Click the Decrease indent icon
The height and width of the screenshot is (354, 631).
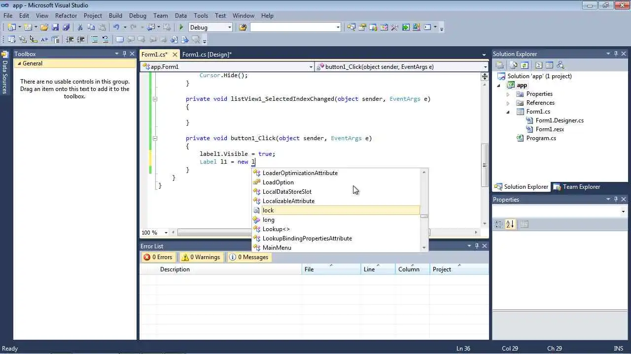pyautogui.click(x=70, y=39)
